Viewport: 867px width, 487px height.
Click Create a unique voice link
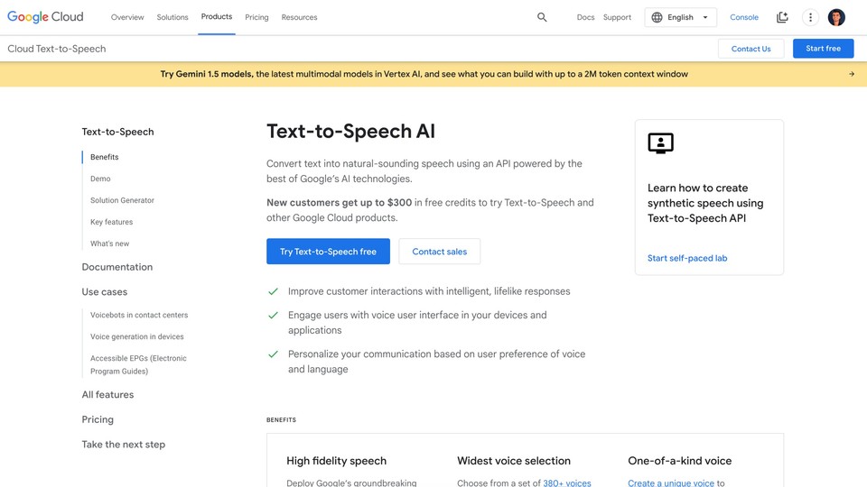click(671, 482)
